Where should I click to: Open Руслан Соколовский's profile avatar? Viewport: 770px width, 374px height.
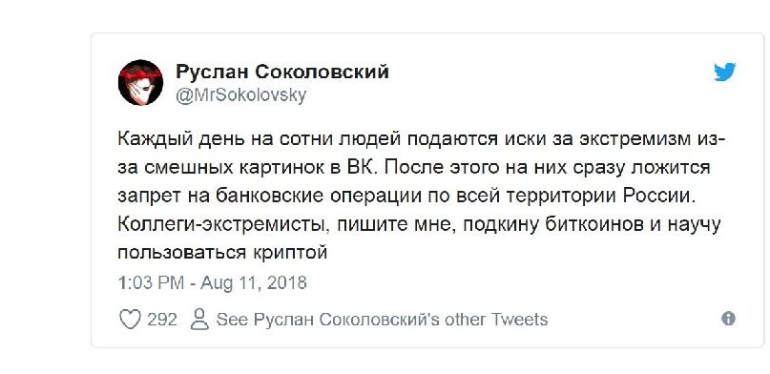pyautogui.click(x=140, y=82)
